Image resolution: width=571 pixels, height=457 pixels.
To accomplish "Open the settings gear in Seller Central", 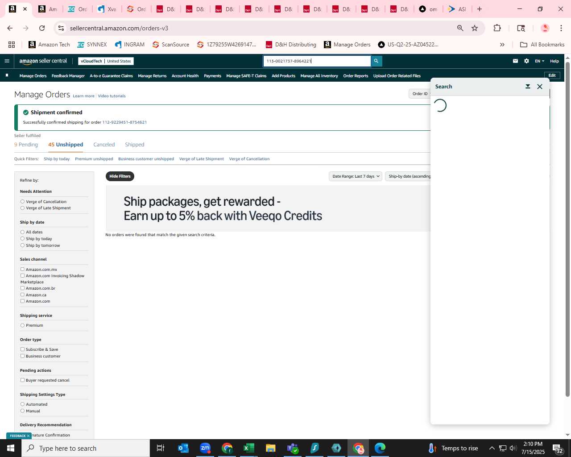I will click(x=526, y=61).
